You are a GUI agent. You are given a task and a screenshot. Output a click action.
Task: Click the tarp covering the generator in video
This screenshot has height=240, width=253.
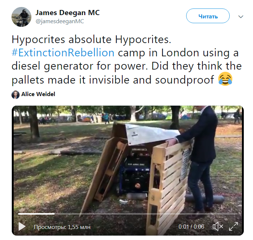[152, 134]
